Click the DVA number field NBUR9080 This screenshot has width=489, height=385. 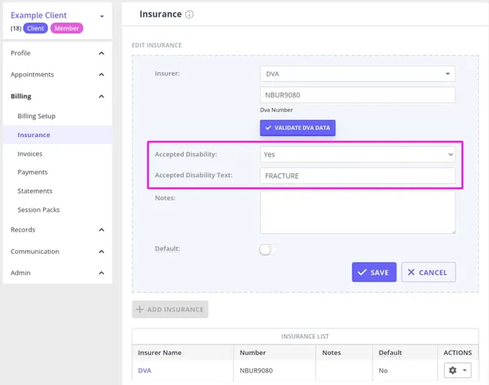tap(358, 95)
